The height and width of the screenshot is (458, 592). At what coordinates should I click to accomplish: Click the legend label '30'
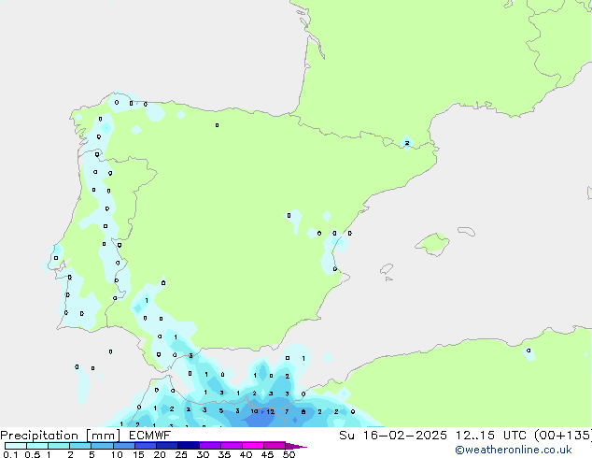pos(203,454)
